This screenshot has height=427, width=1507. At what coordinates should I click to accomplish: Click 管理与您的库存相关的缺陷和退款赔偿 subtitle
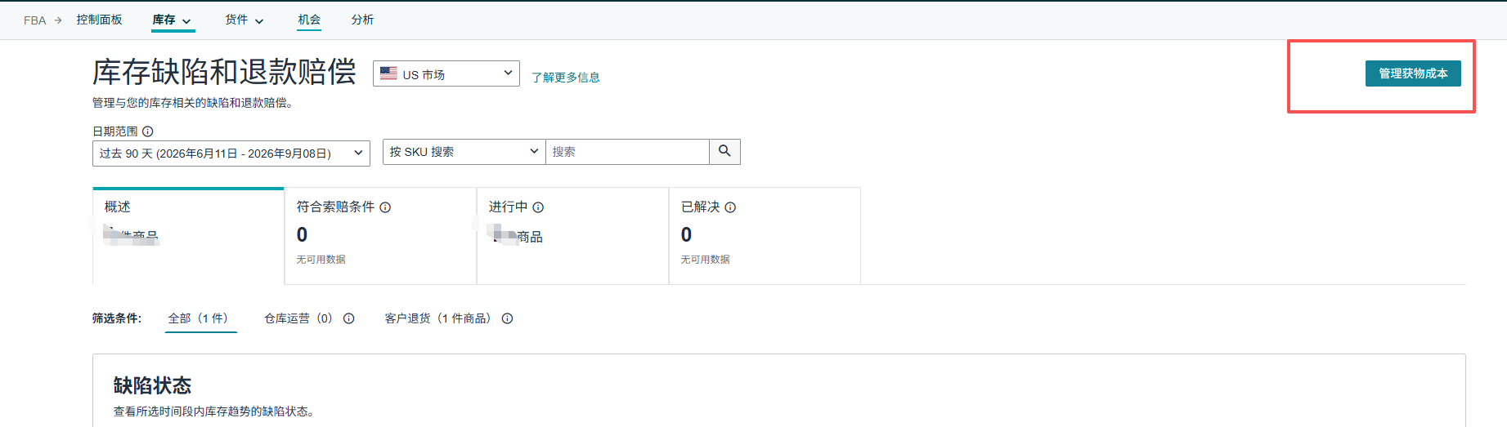(192, 103)
